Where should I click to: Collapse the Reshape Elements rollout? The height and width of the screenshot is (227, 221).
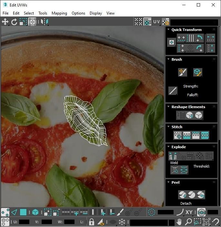[168, 107]
